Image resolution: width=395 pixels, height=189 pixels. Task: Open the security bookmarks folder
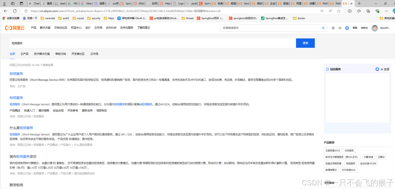click(94, 18)
